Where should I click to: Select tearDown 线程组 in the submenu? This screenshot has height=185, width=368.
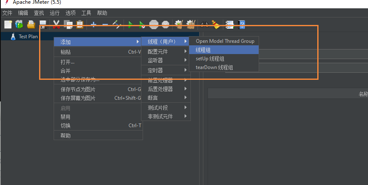coord(224,67)
